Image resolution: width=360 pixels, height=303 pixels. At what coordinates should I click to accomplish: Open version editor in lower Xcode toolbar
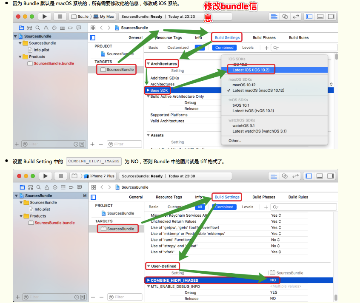[295, 176]
